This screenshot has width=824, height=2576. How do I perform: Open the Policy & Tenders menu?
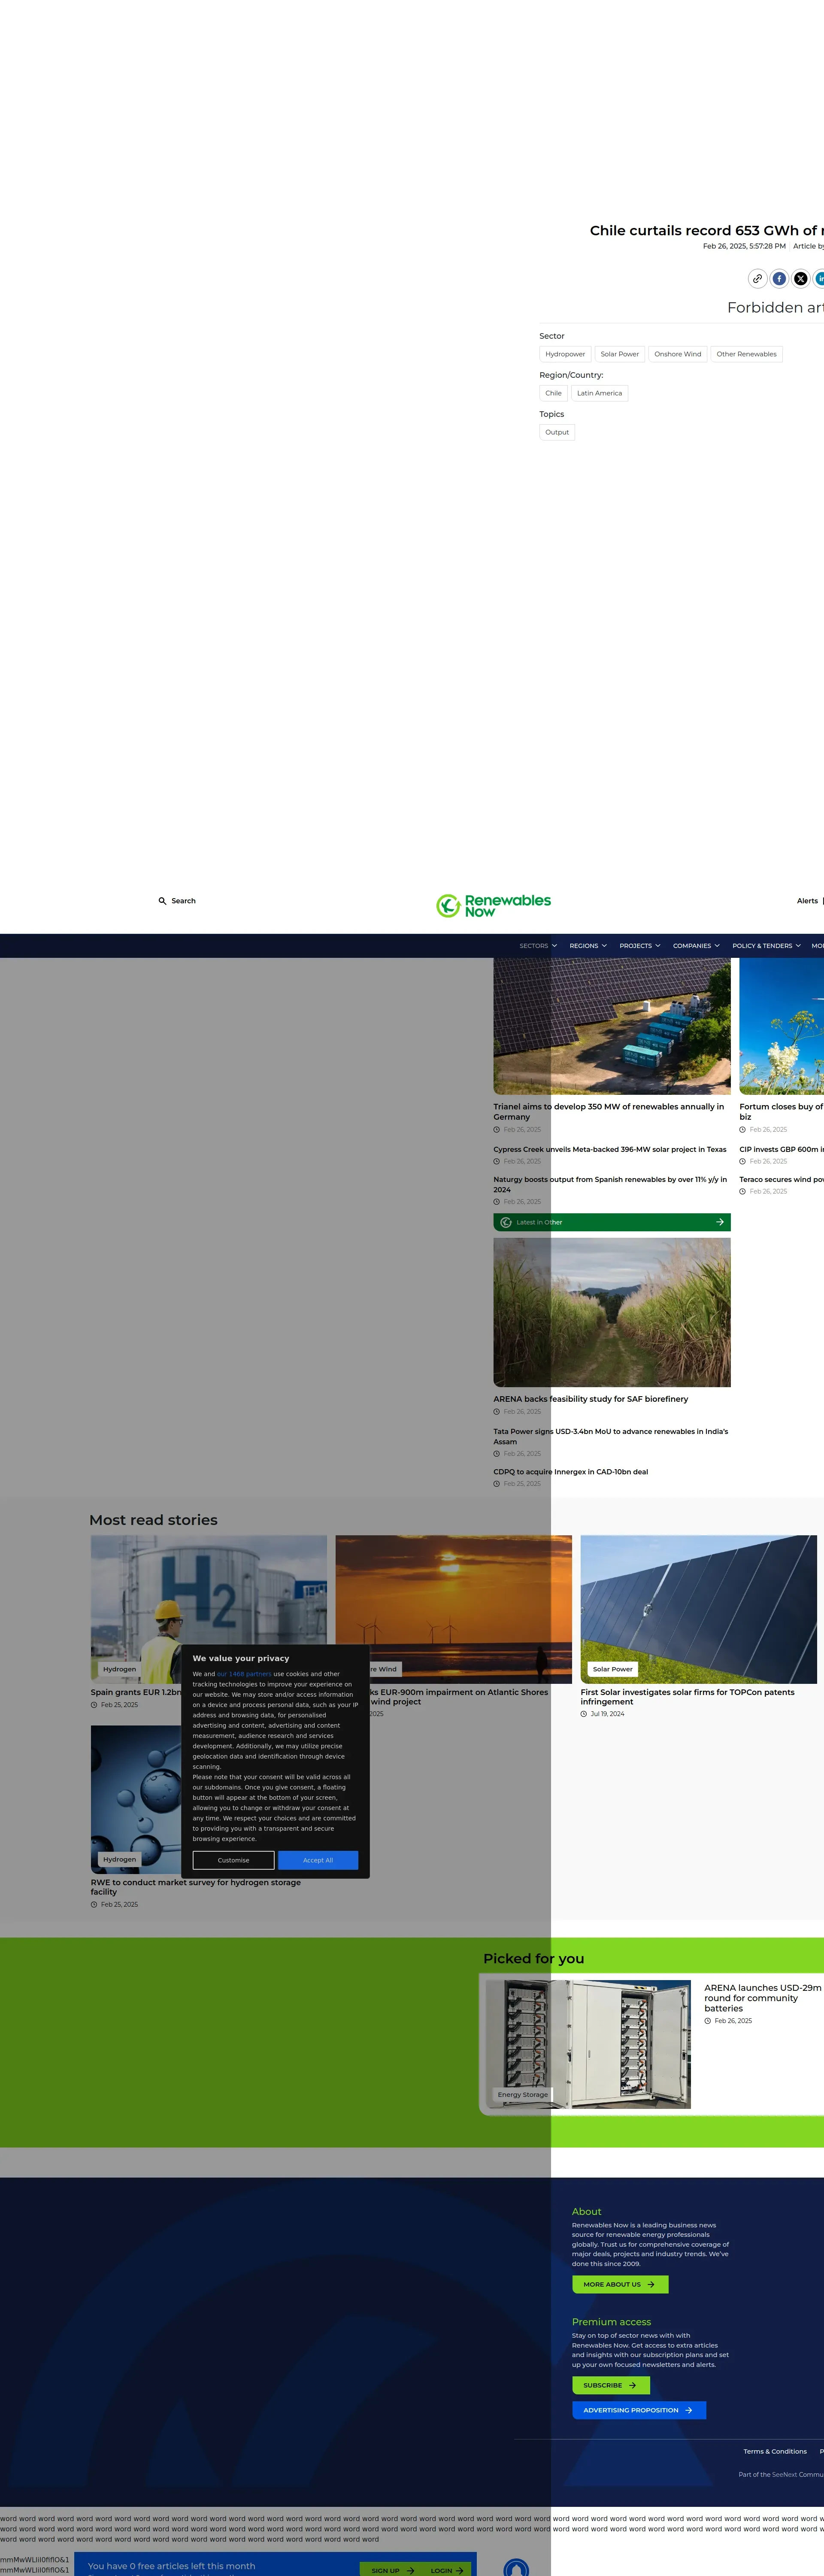[x=766, y=946]
